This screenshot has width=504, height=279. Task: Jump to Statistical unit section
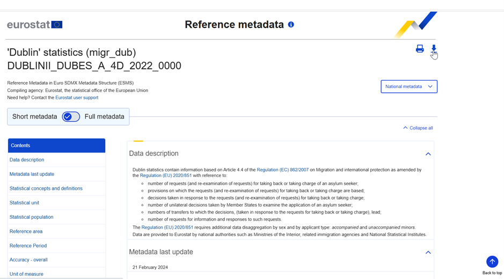click(24, 202)
